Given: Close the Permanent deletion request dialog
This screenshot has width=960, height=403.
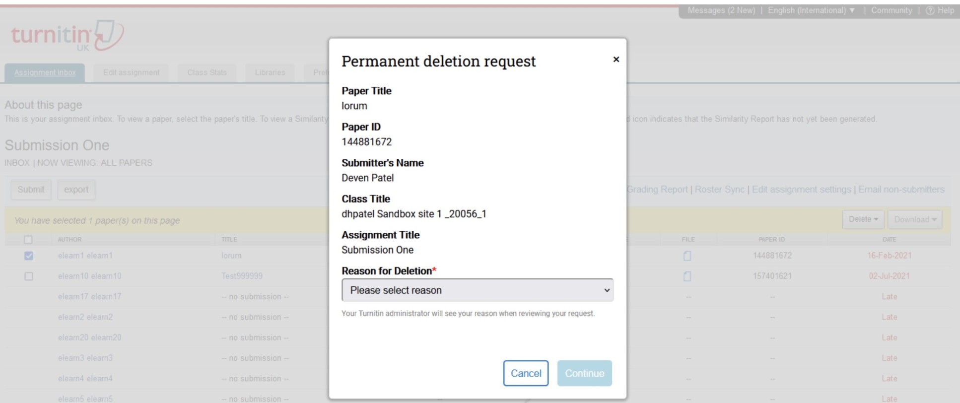Looking at the screenshot, I should pos(616,60).
